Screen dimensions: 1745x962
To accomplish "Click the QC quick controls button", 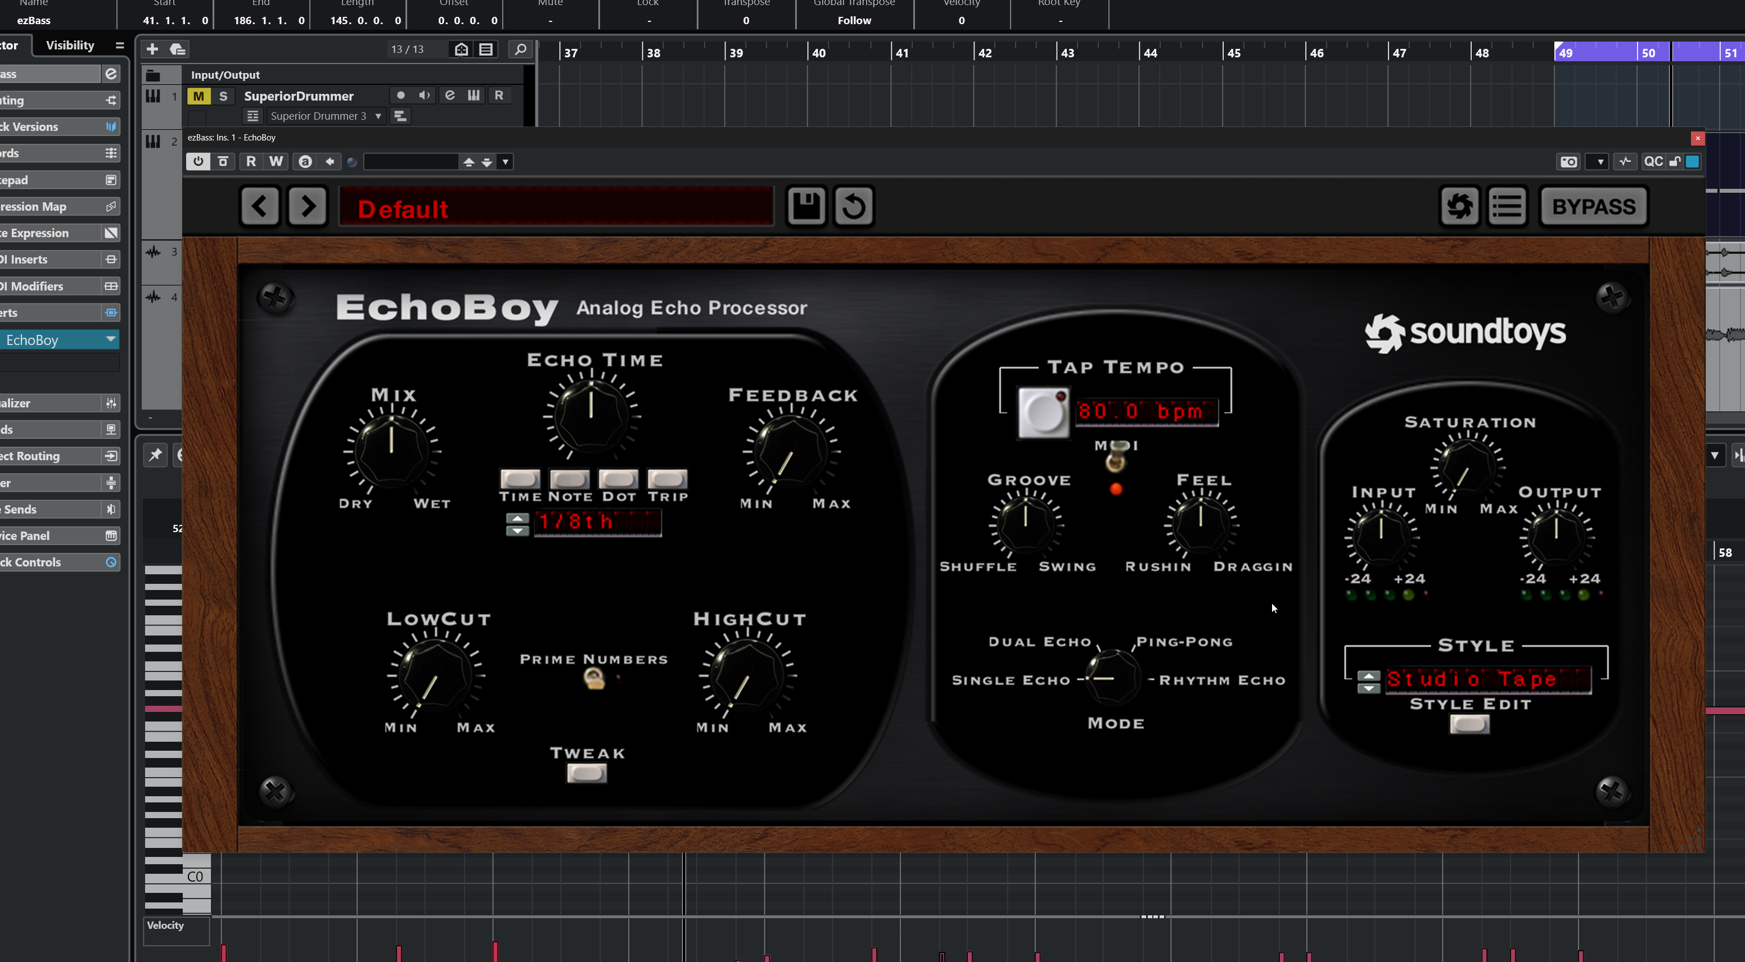I will (1653, 162).
